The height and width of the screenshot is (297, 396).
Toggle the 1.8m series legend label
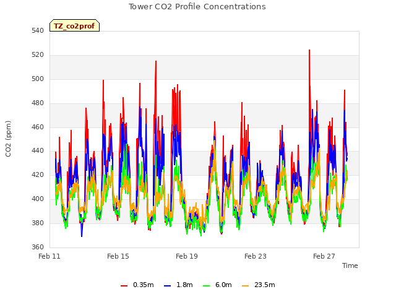click(x=184, y=285)
